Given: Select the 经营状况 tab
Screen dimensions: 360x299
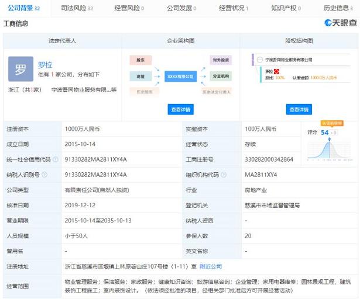Looking at the screenshot, I should pyautogui.click(x=234, y=8).
